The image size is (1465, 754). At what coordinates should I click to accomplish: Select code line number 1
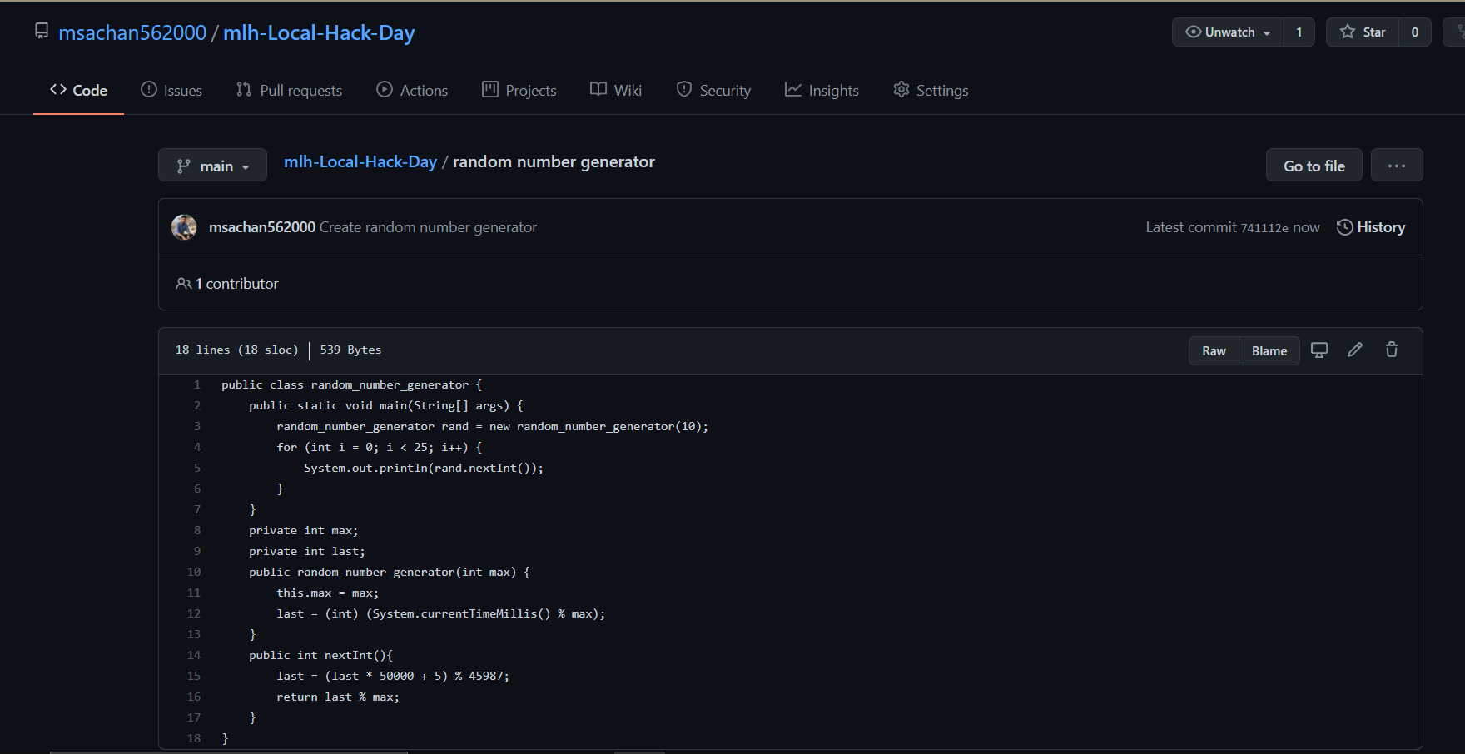click(x=197, y=384)
